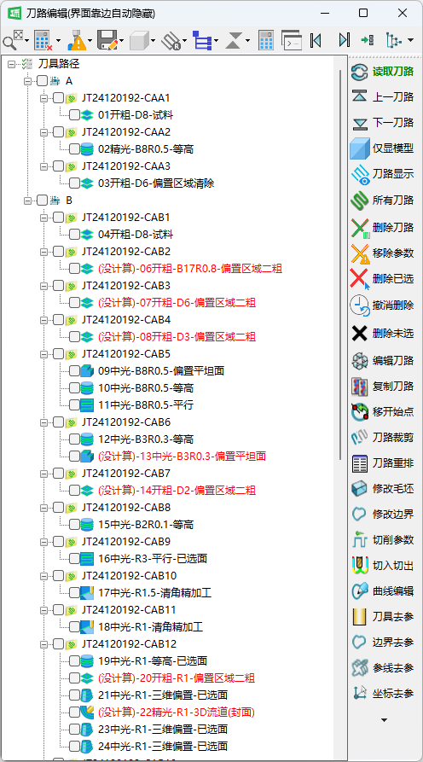The width and height of the screenshot is (423, 762).
Task: Click 复制刀路 copy toolpath icon
Action: pos(360,387)
